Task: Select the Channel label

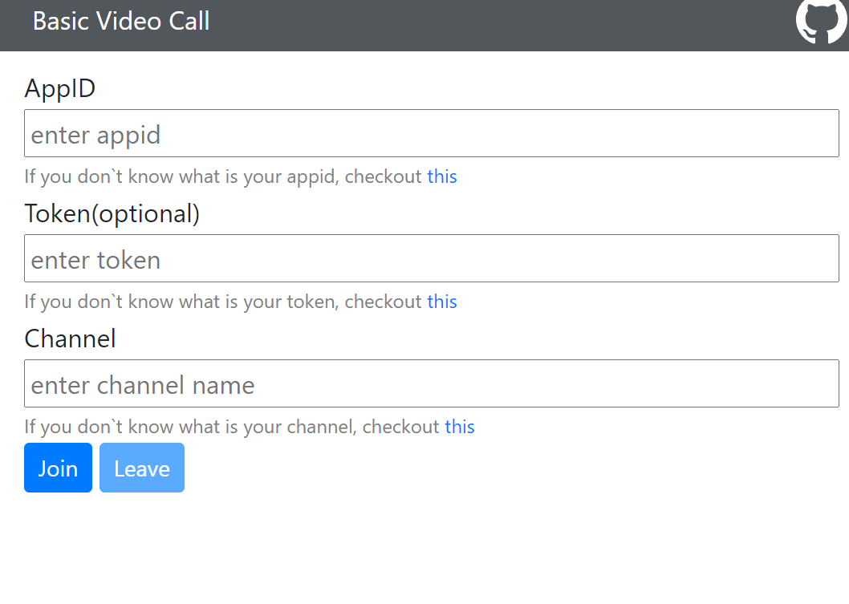Action: tap(70, 339)
